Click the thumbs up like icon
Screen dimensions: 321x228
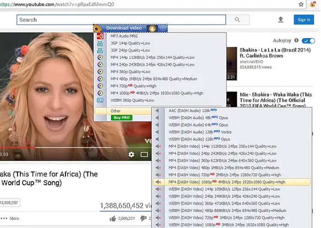pos(113,218)
